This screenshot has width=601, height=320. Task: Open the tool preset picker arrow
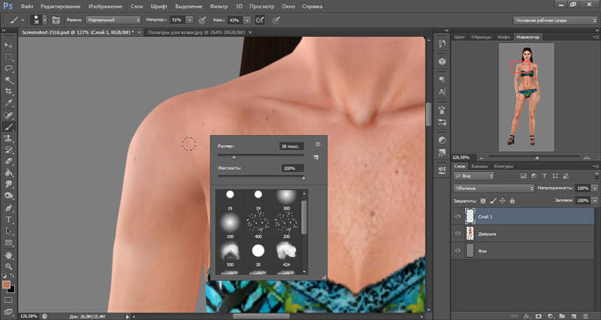[x=23, y=20]
